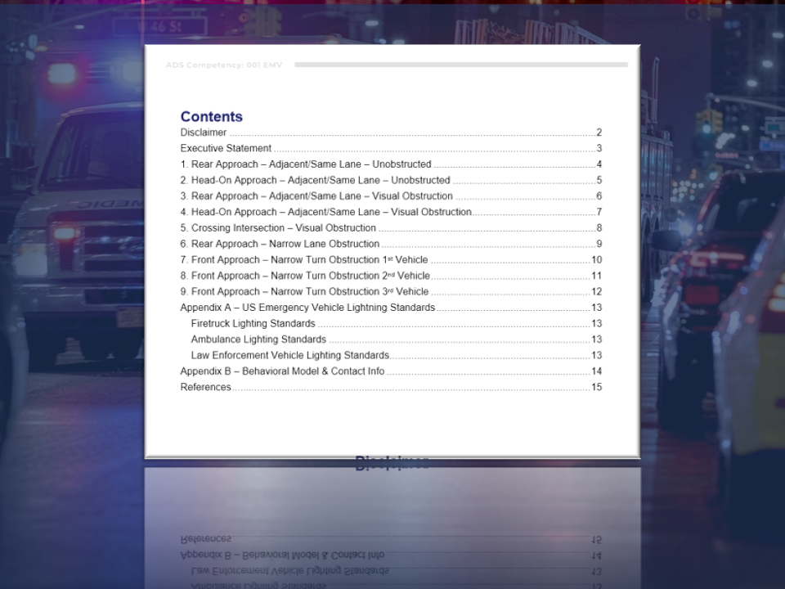Select Law Enforcement Vehicle Lighting Standards entry
The width and height of the screenshot is (785, 589).
point(397,356)
